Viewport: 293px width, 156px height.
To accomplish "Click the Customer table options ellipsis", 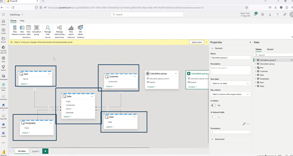I will [x=135, y=77].
